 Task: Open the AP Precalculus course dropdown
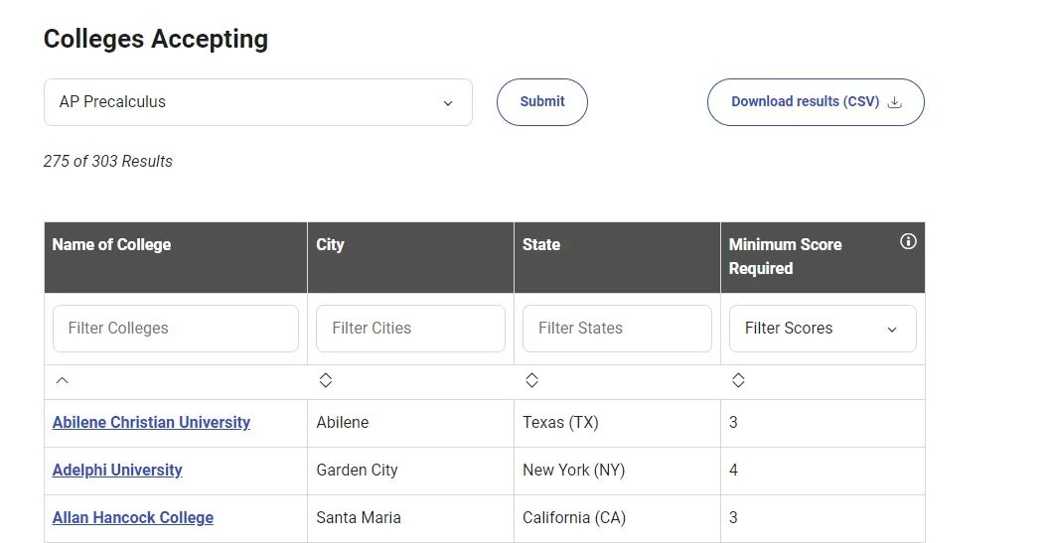point(257,102)
